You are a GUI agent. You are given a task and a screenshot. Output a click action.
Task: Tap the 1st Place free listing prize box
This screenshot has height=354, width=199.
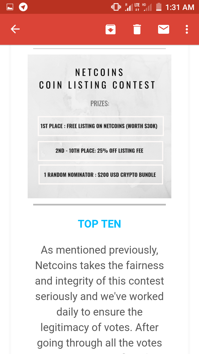101,126
